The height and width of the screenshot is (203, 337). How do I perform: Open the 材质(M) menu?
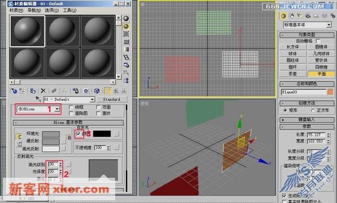(x=16, y=10)
